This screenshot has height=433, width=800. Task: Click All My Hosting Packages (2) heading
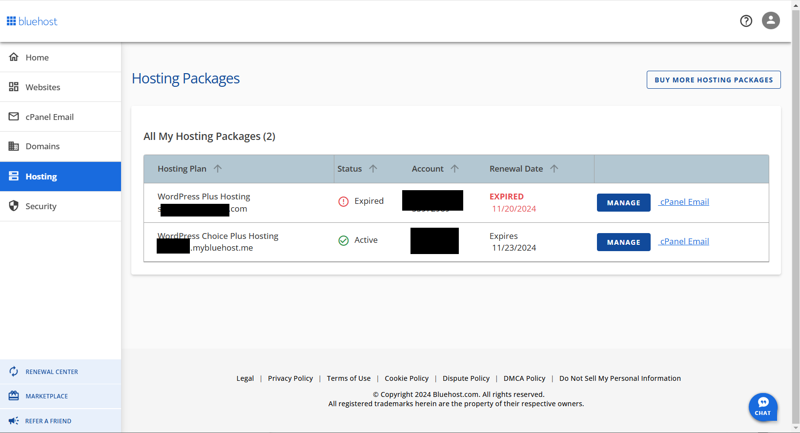(209, 137)
